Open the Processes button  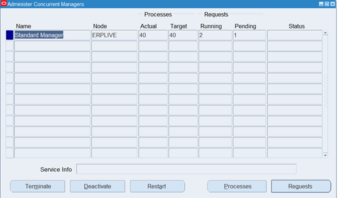click(x=237, y=186)
